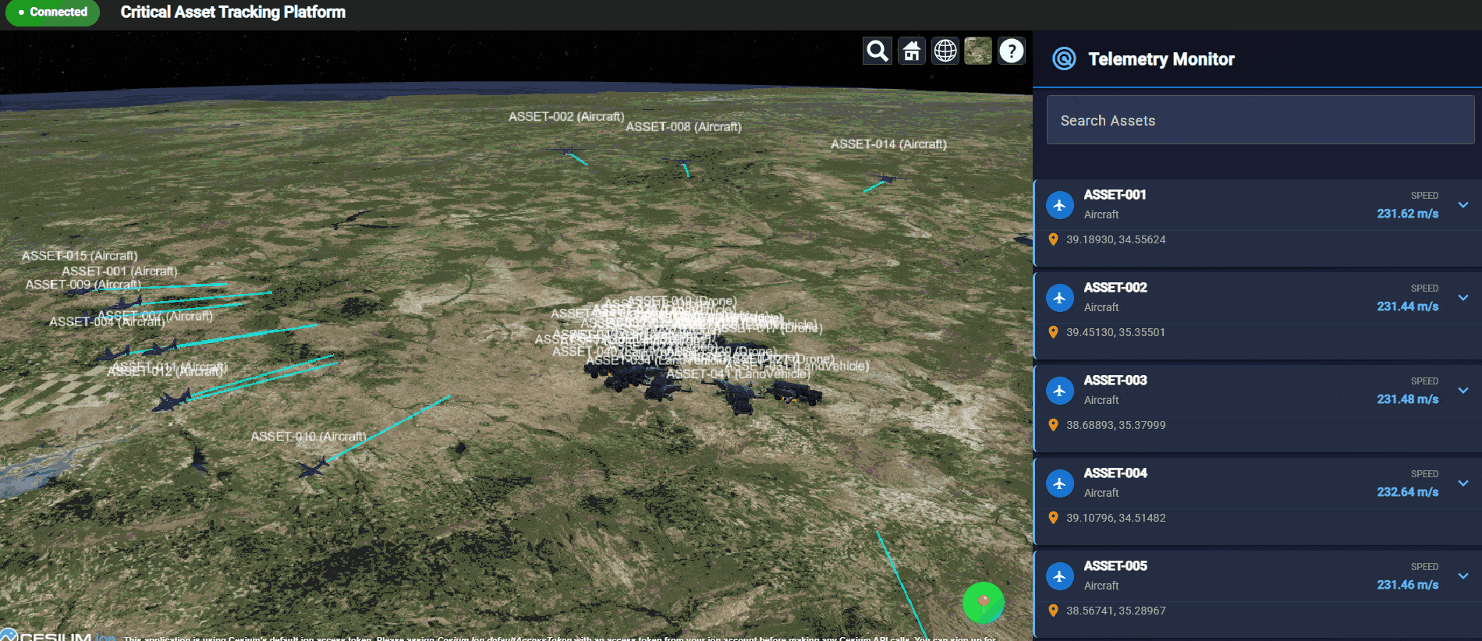The image size is (1482, 641).
Task: Expand the ASSET-005 card details
Action: pos(1463,576)
